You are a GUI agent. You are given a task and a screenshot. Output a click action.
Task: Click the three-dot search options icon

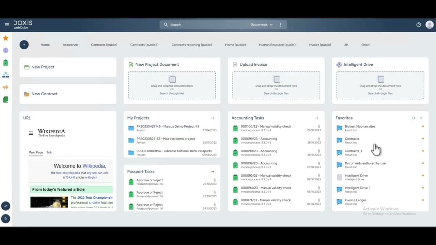click(x=281, y=25)
